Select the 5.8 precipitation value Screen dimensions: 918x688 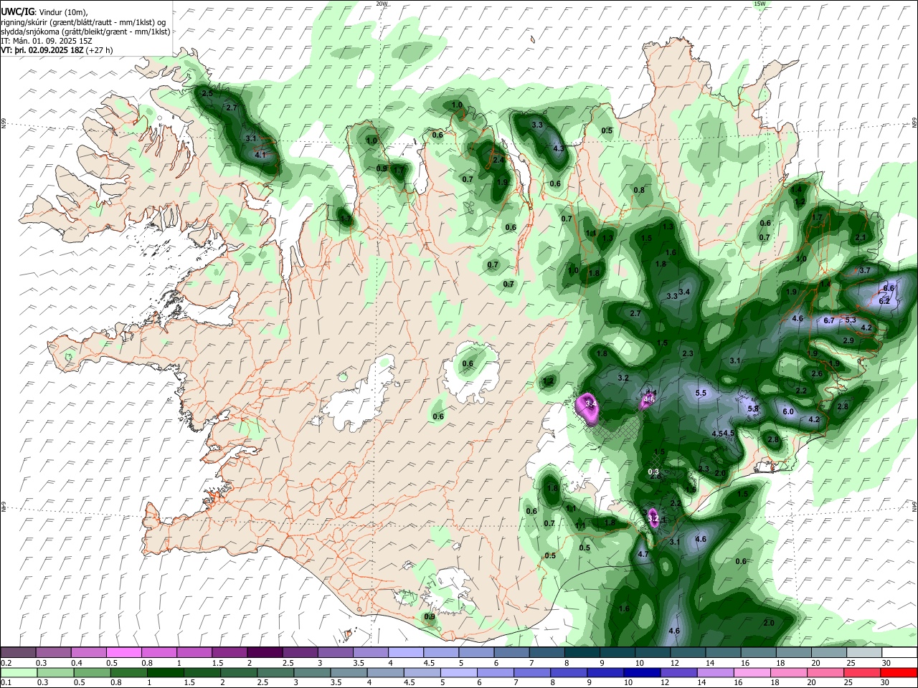(x=753, y=408)
